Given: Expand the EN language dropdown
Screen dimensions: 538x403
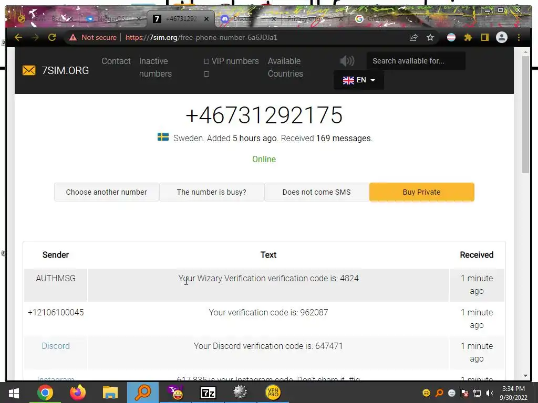Looking at the screenshot, I should [x=358, y=80].
